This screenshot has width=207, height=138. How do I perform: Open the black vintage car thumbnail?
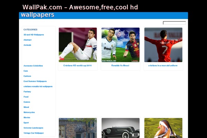(120, 128)
